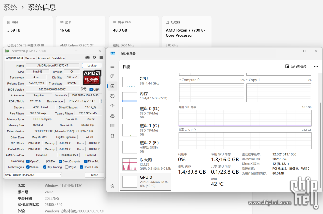
Task: Open Task Manager more options ellipsis
Action: tap(316, 66)
